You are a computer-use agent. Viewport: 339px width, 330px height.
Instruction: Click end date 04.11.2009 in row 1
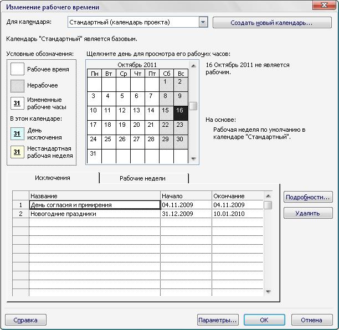coord(238,205)
